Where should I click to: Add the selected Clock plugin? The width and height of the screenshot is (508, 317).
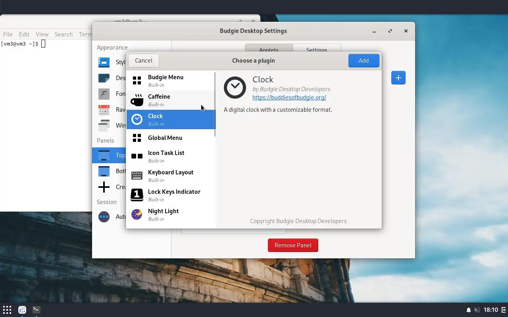click(x=364, y=61)
